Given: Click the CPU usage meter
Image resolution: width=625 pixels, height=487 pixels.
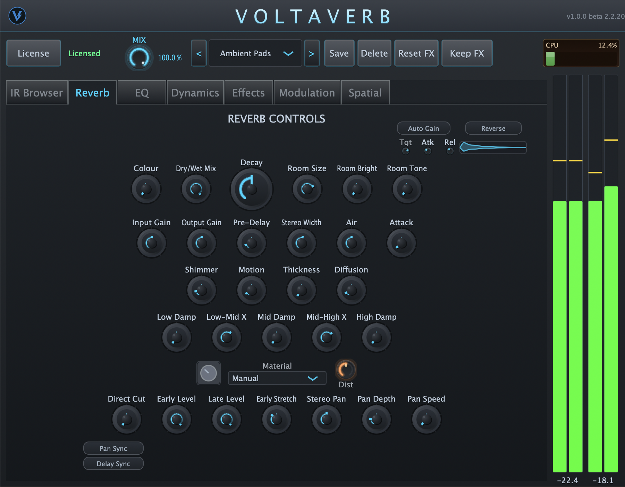Looking at the screenshot, I should click(581, 53).
